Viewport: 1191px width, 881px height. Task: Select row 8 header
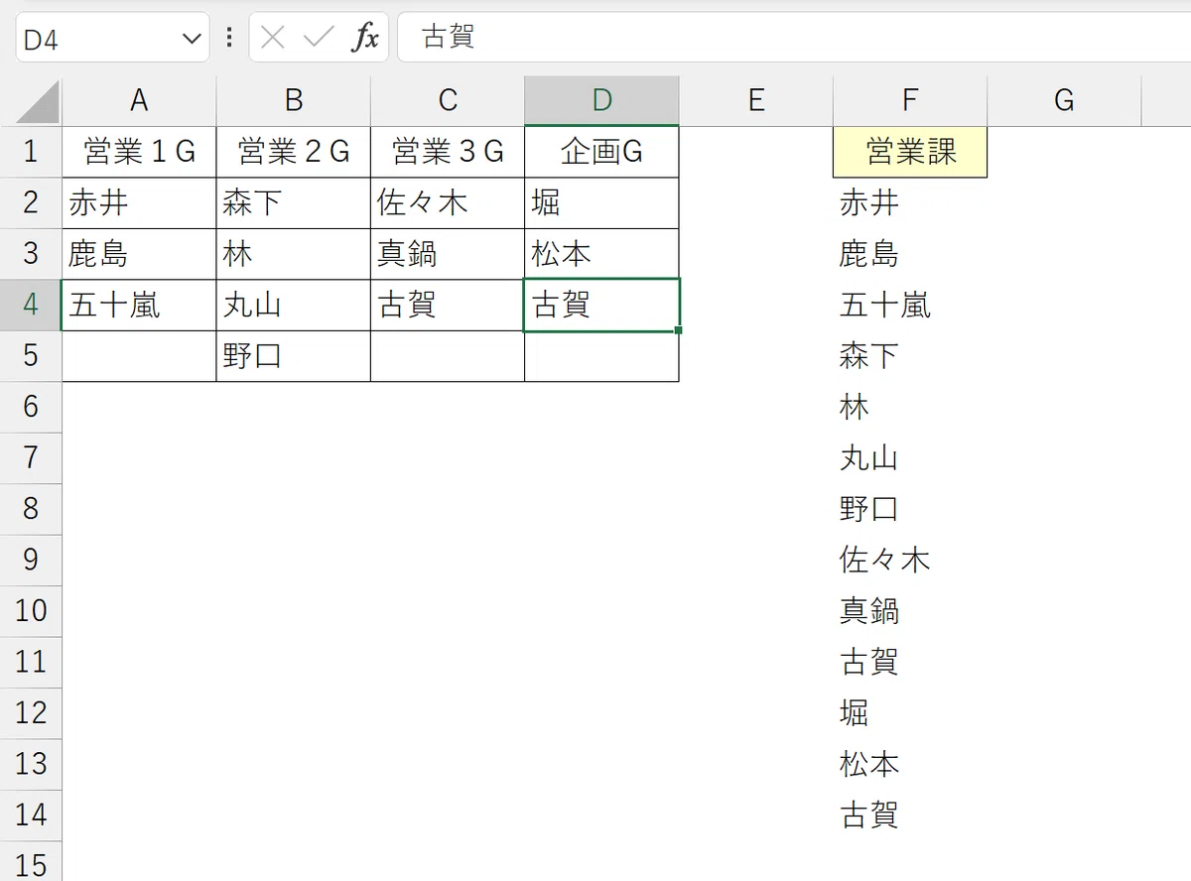tap(31, 509)
